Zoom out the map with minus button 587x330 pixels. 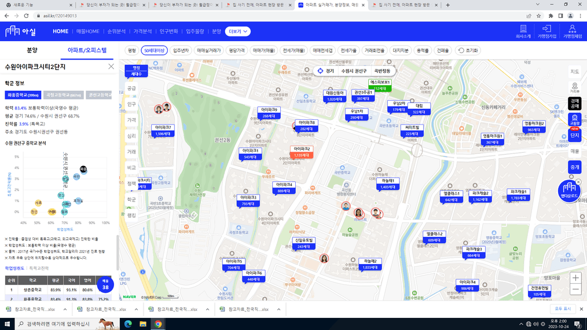(x=575, y=289)
